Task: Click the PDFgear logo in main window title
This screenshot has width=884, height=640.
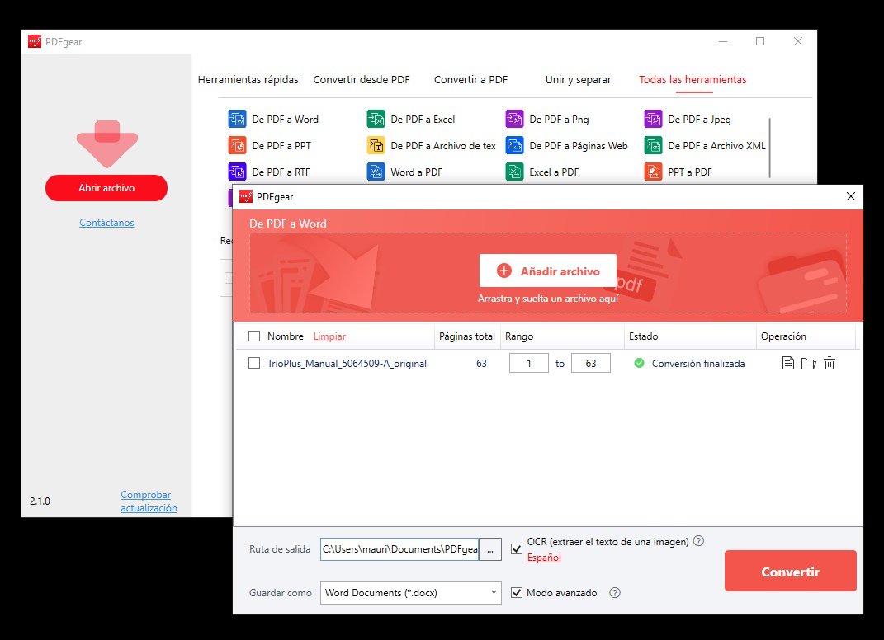Action: (35, 41)
